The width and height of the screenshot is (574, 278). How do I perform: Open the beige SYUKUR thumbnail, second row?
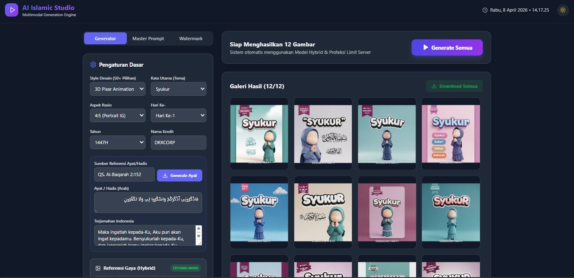tap(323, 213)
